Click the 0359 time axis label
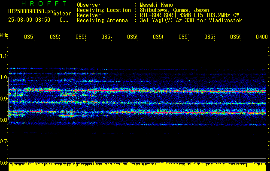The height and width of the screenshot is (171, 270). point(235,37)
